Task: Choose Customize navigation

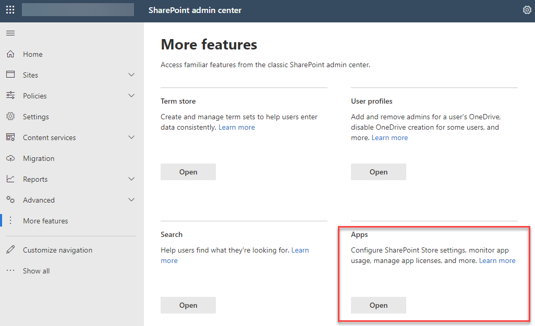Action: (x=58, y=250)
